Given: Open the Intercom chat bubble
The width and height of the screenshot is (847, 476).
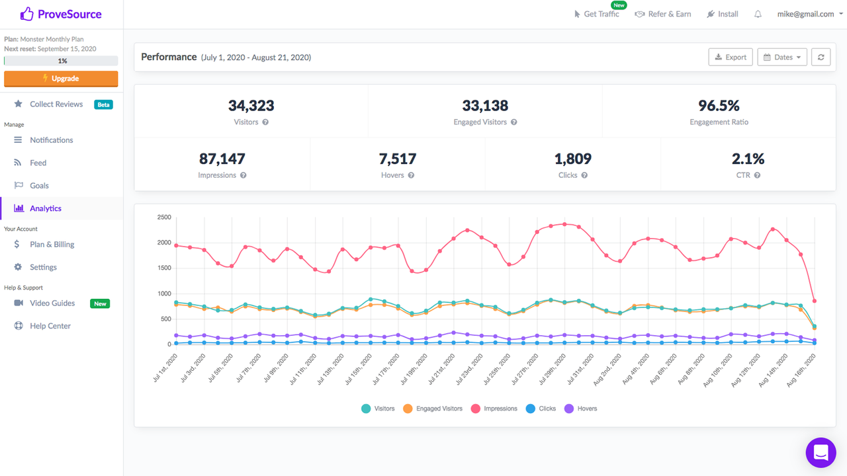Looking at the screenshot, I should tap(821, 452).
